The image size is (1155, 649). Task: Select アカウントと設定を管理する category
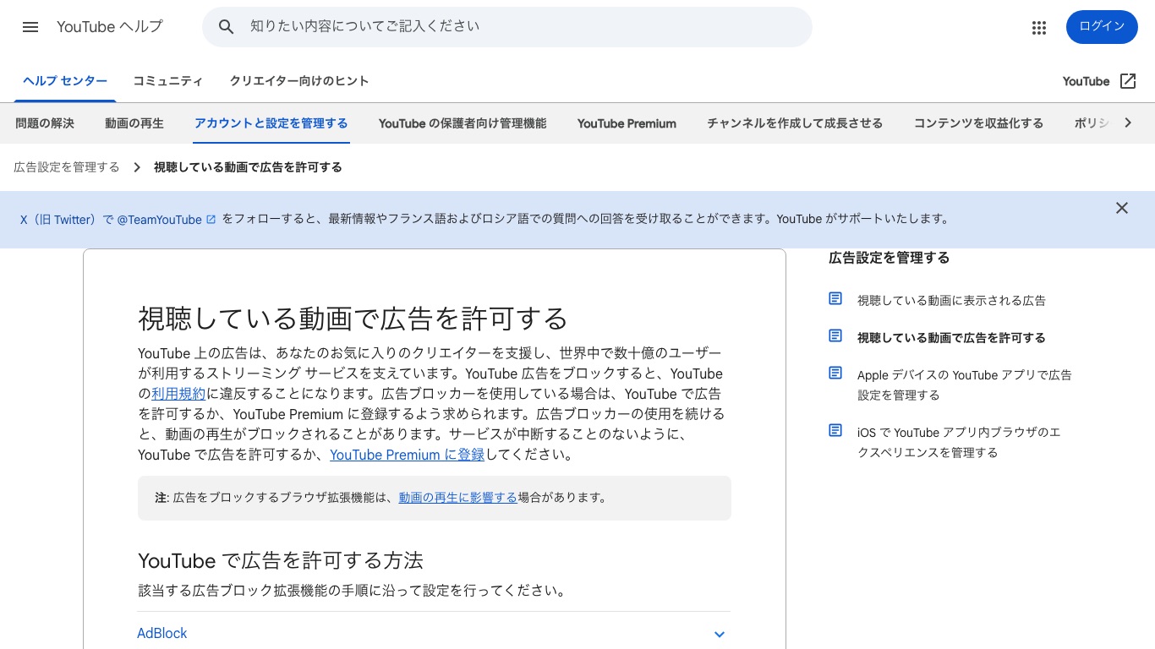pyautogui.click(x=271, y=123)
